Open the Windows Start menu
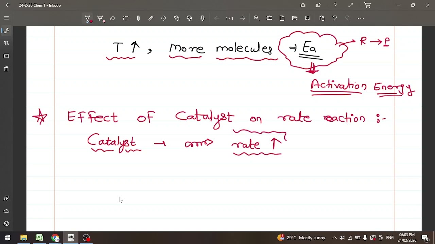 click(x=7, y=238)
